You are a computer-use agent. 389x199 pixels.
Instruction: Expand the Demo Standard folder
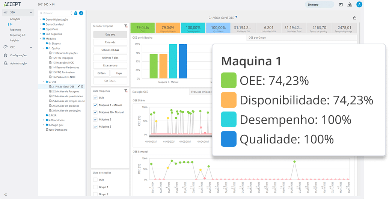point(40,24)
